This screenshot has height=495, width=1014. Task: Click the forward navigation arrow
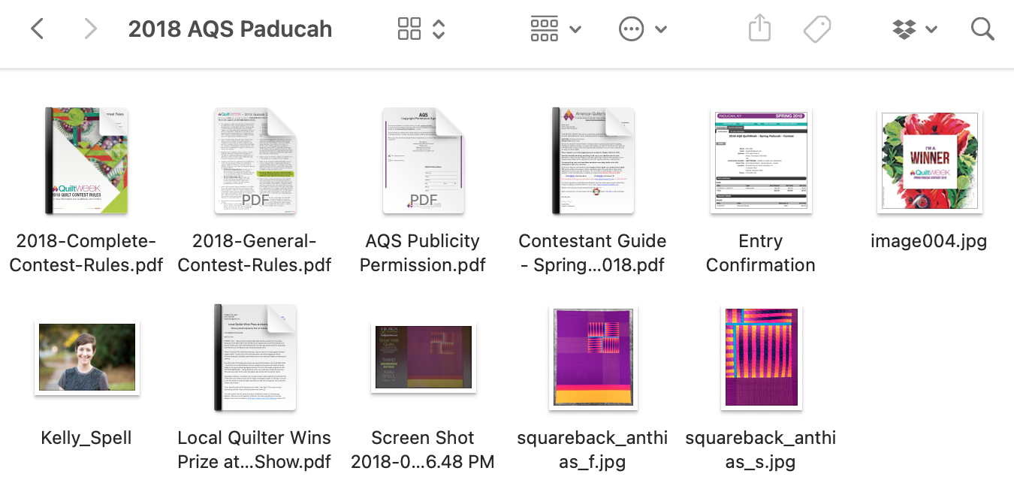[x=89, y=28]
